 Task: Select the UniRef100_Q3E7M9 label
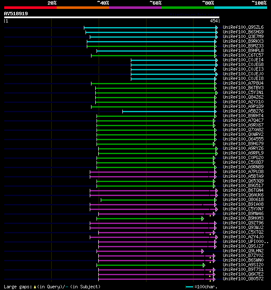coord(243,36)
